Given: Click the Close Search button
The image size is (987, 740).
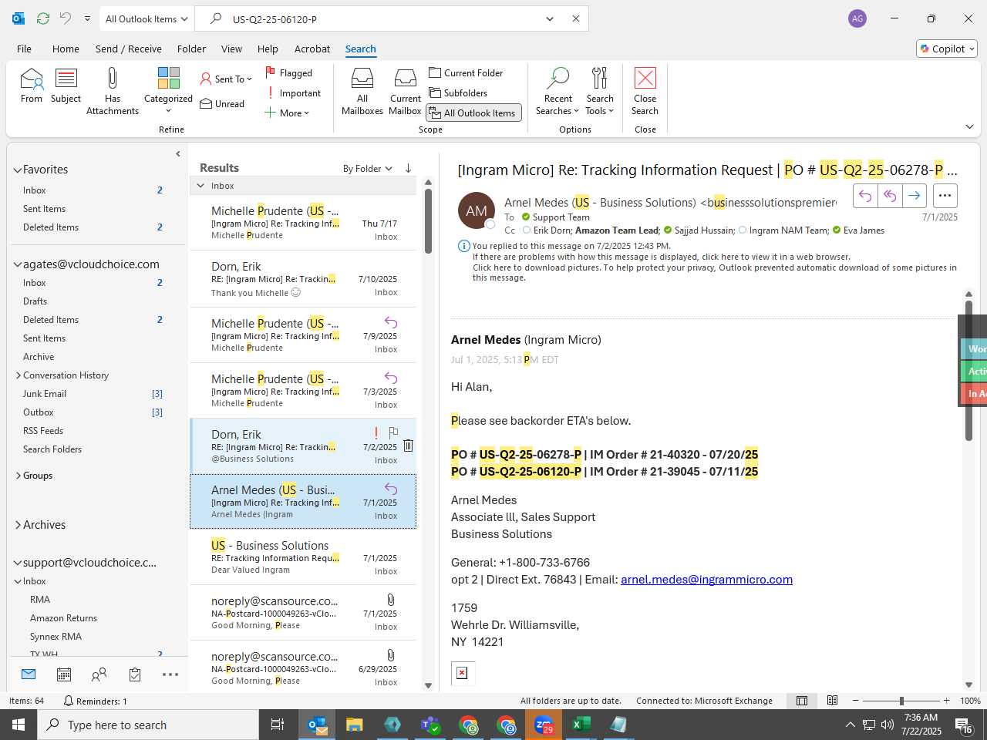Looking at the screenshot, I should (645, 91).
